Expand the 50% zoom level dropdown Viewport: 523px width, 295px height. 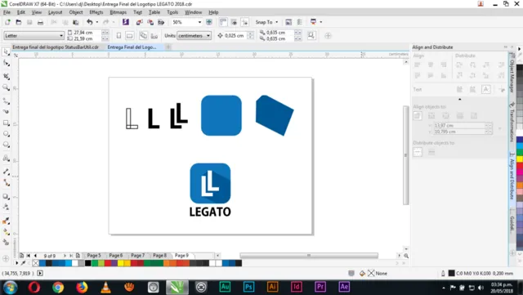[x=187, y=22]
